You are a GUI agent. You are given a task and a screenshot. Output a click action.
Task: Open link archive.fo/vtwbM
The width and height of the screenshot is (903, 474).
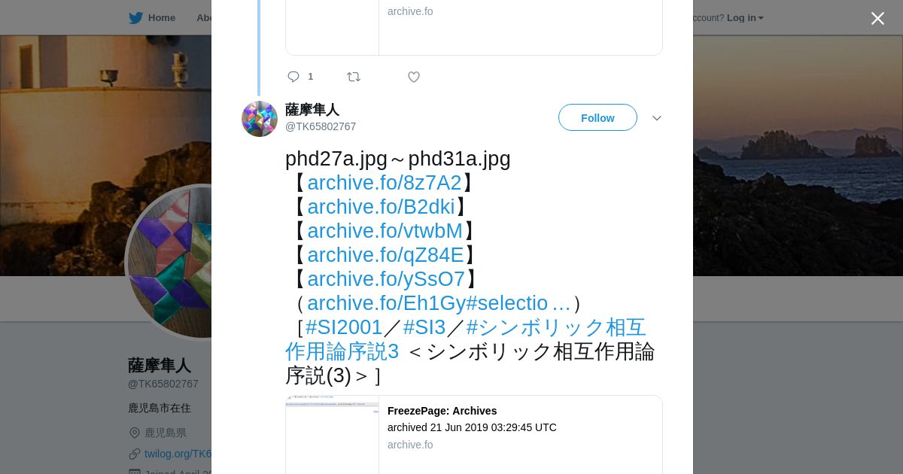pyautogui.click(x=385, y=231)
